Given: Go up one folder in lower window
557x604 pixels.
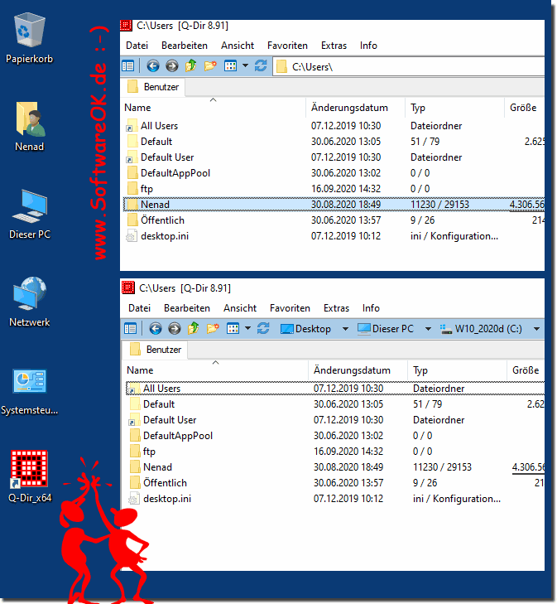Looking at the screenshot, I should pos(193,329).
